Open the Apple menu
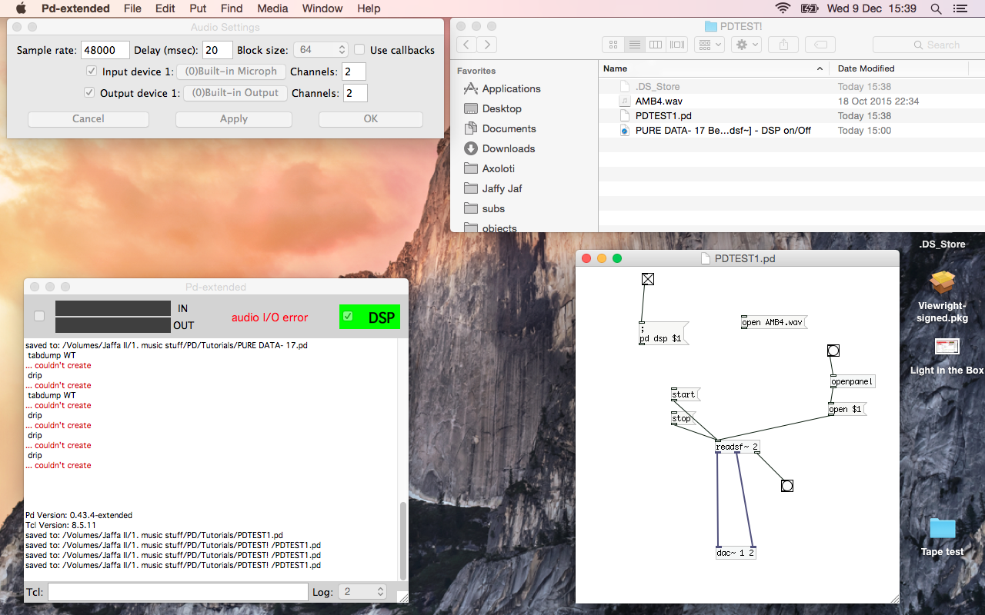985x615 pixels. point(21,8)
